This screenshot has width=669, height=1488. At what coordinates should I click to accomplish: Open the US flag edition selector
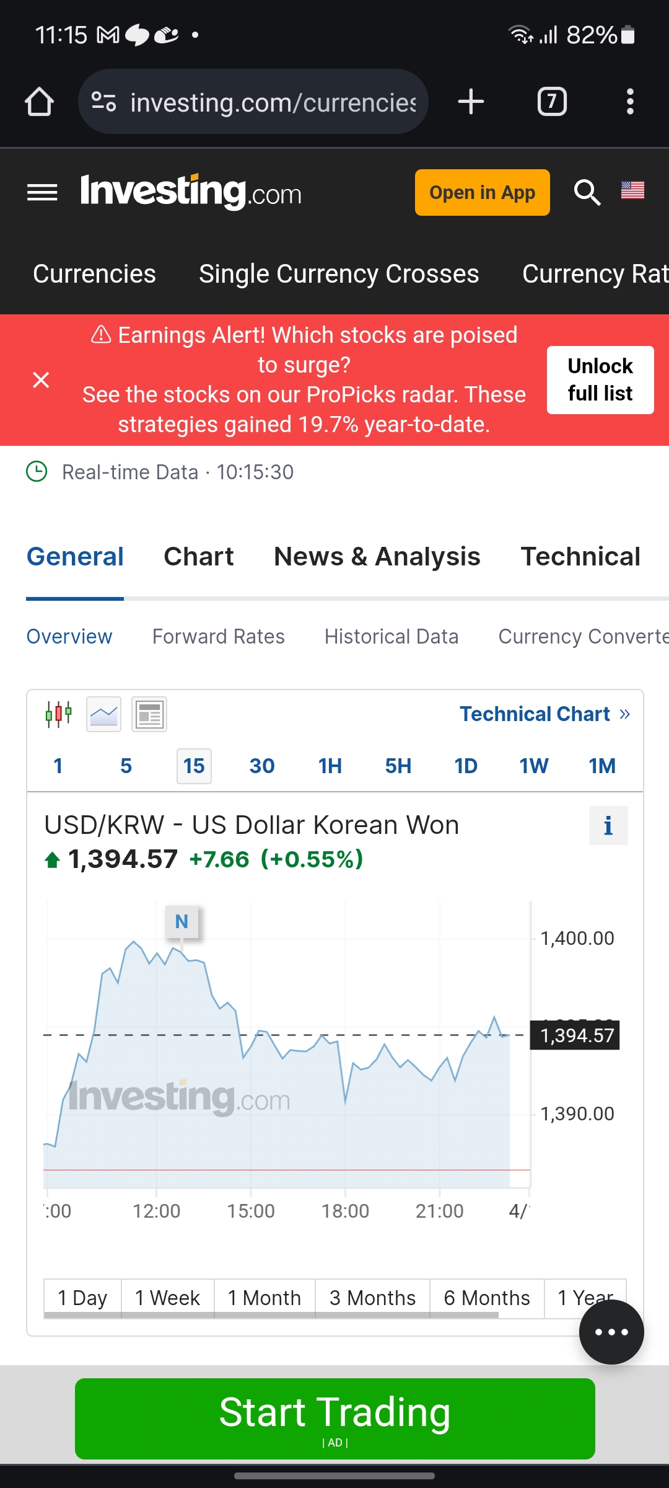pyautogui.click(x=632, y=190)
